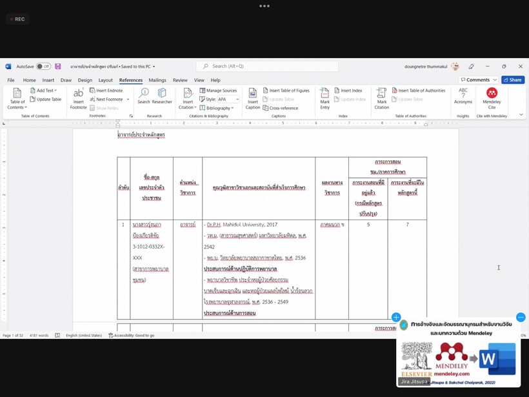
Task: Click the Word app icon in the title bar
Action: (8, 66)
